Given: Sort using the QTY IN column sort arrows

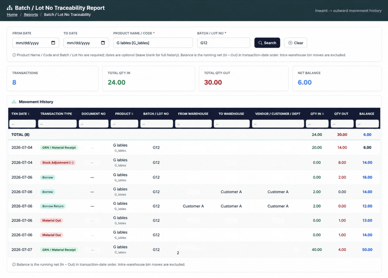Looking at the screenshot, I should coord(323,114).
